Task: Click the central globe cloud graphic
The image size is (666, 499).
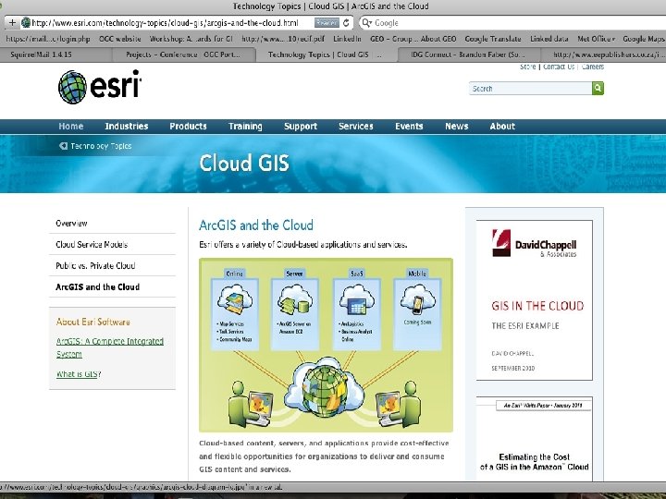Action: click(326, 389)
